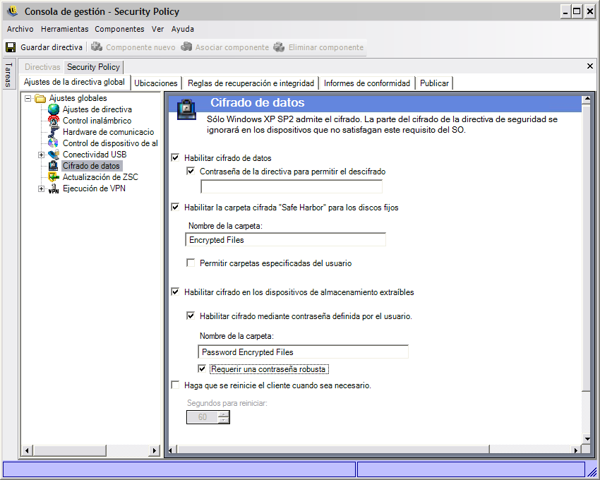Click the application icon in the title bar

point(12,11)
